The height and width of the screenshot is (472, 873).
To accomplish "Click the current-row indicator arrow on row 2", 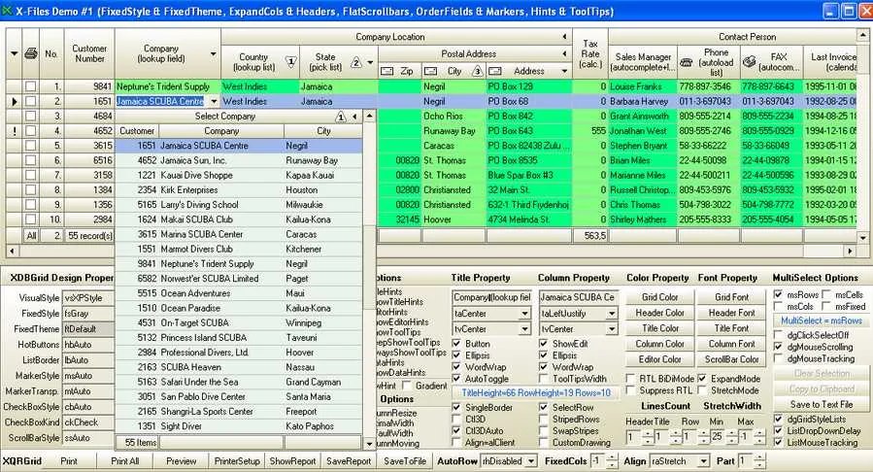I will (x=15, y=101).
